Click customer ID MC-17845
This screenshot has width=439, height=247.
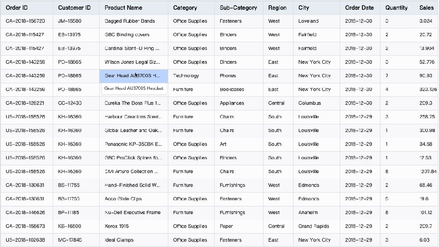70,240
